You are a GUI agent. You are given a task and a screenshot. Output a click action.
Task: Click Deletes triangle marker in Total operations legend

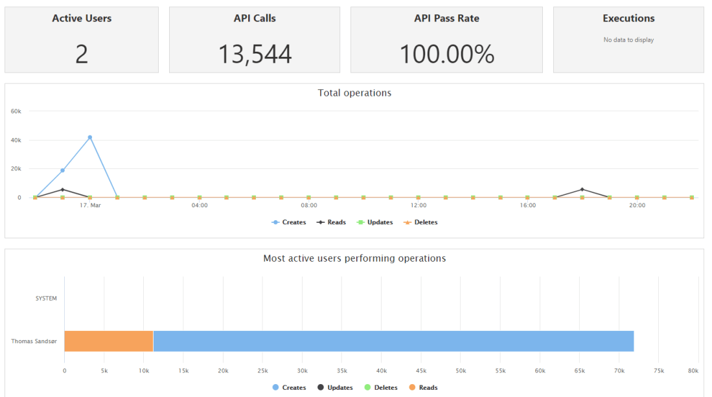(408, 222)
